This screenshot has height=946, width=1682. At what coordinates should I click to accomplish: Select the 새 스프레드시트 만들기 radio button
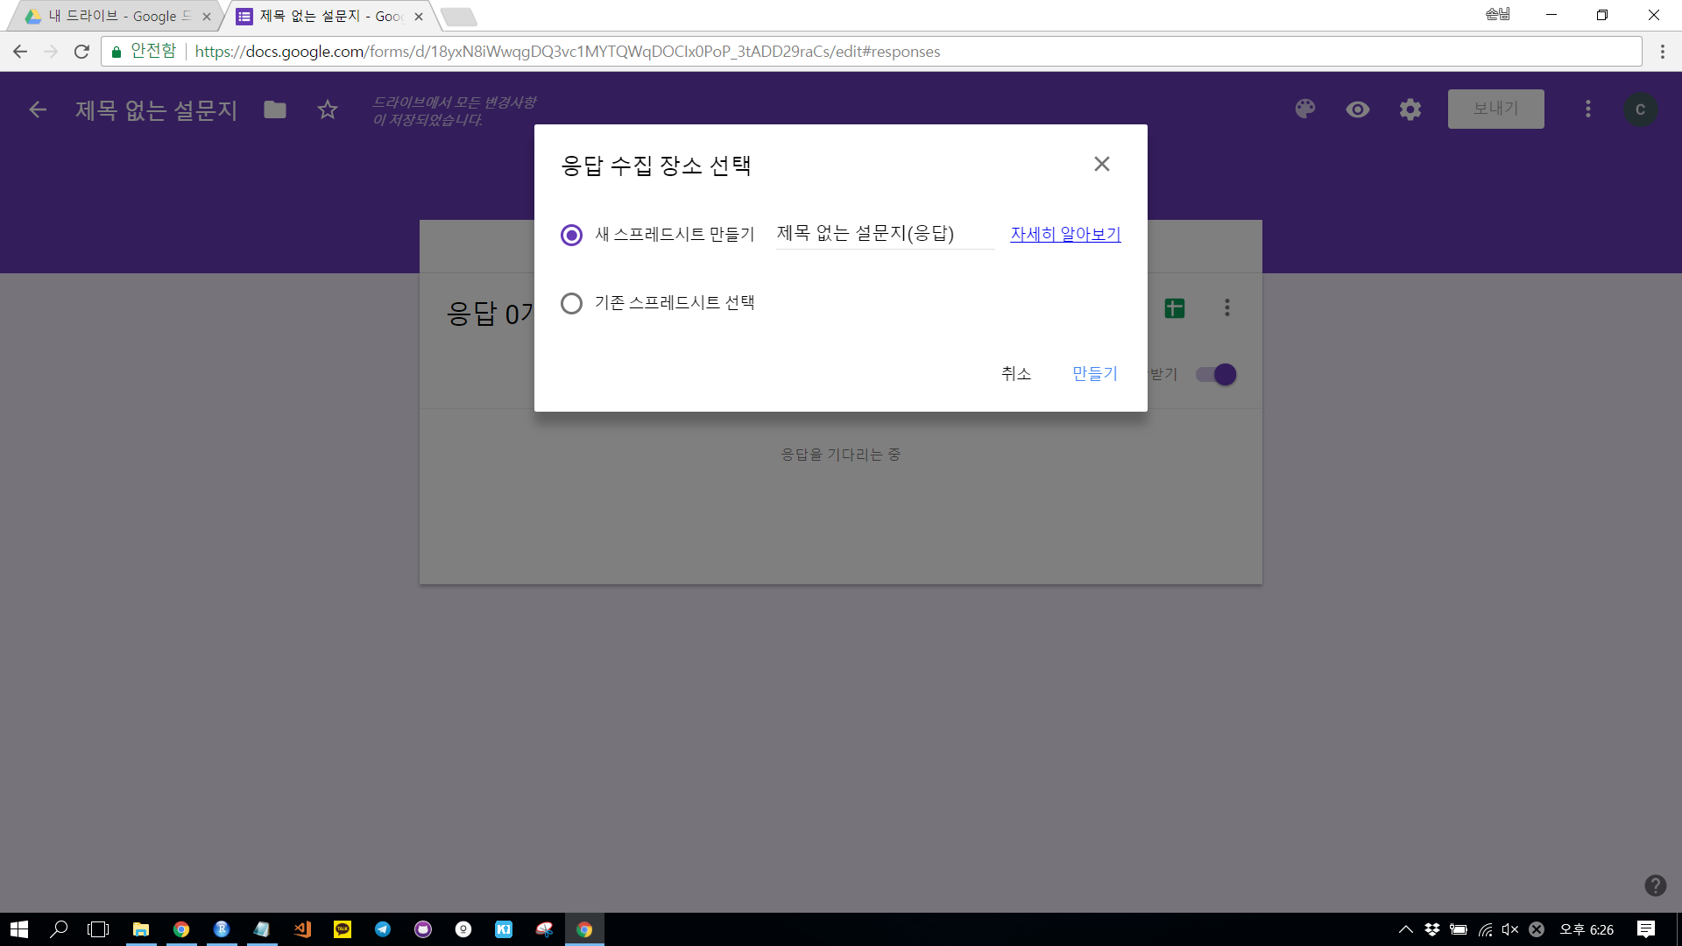point(571,235)
